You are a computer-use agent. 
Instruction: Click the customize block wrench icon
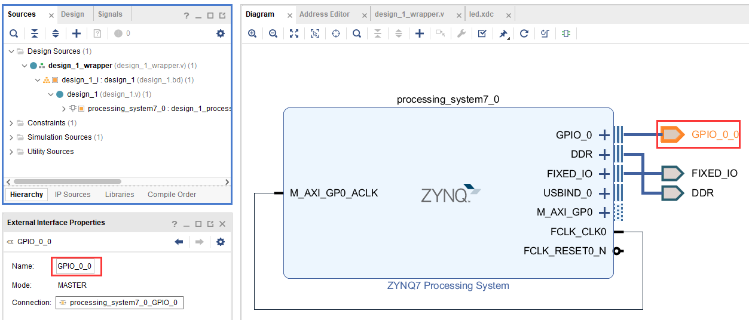click(461, 34)
